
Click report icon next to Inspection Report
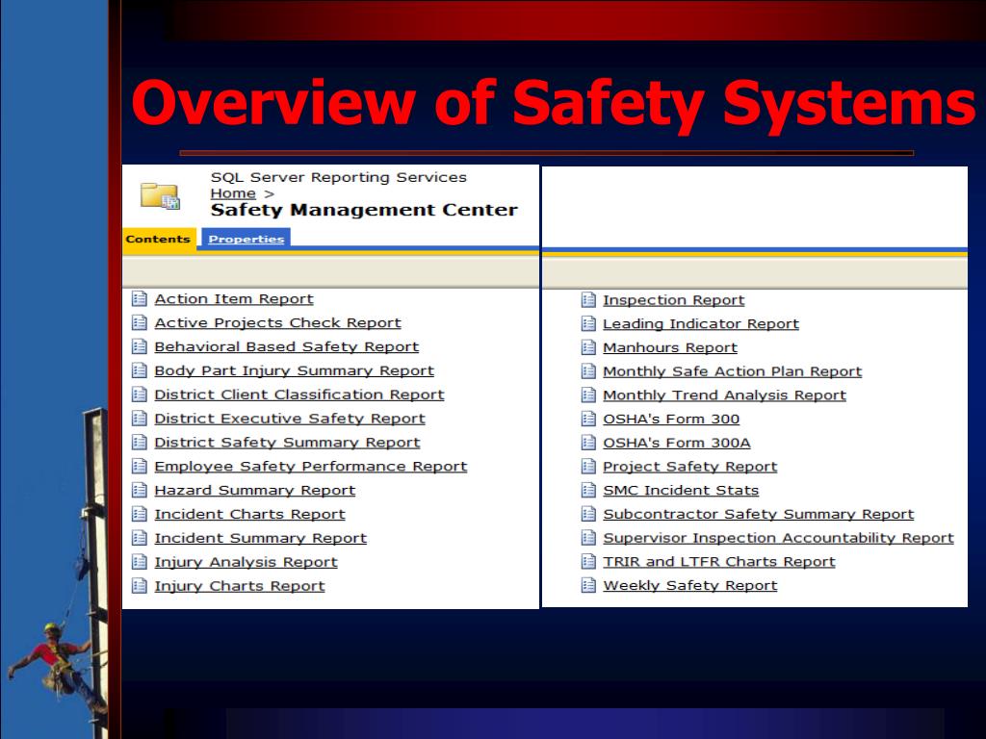[588, 300]
